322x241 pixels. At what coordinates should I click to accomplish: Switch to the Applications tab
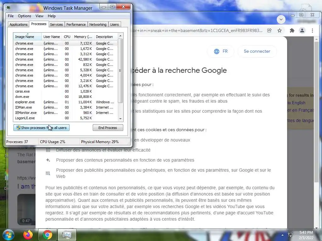click(19, 24)
